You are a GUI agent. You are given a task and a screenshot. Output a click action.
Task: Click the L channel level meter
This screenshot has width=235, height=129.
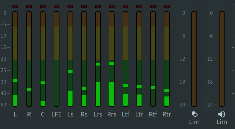pyautogui.click(x=15, y=59)
